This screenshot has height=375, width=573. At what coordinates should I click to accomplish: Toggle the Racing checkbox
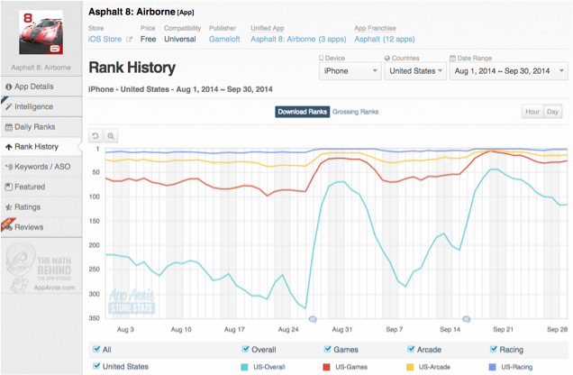click(494, 349)
